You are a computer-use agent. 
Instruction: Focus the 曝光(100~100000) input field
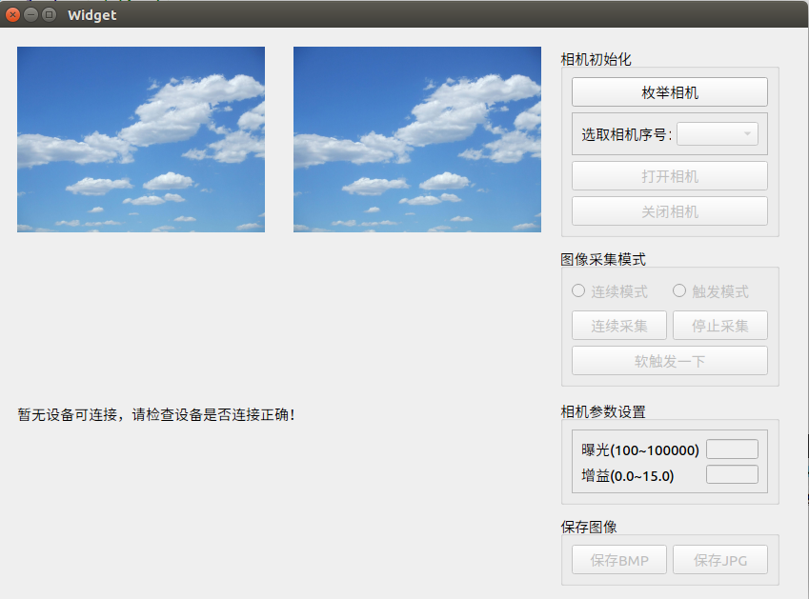[732, 449]
